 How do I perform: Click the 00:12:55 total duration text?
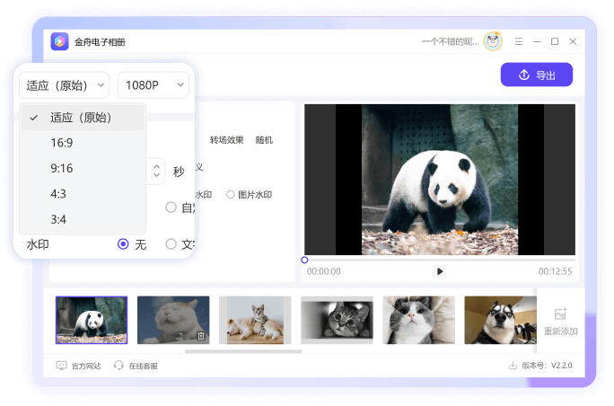pyautogui.click(x=555, y=271)
